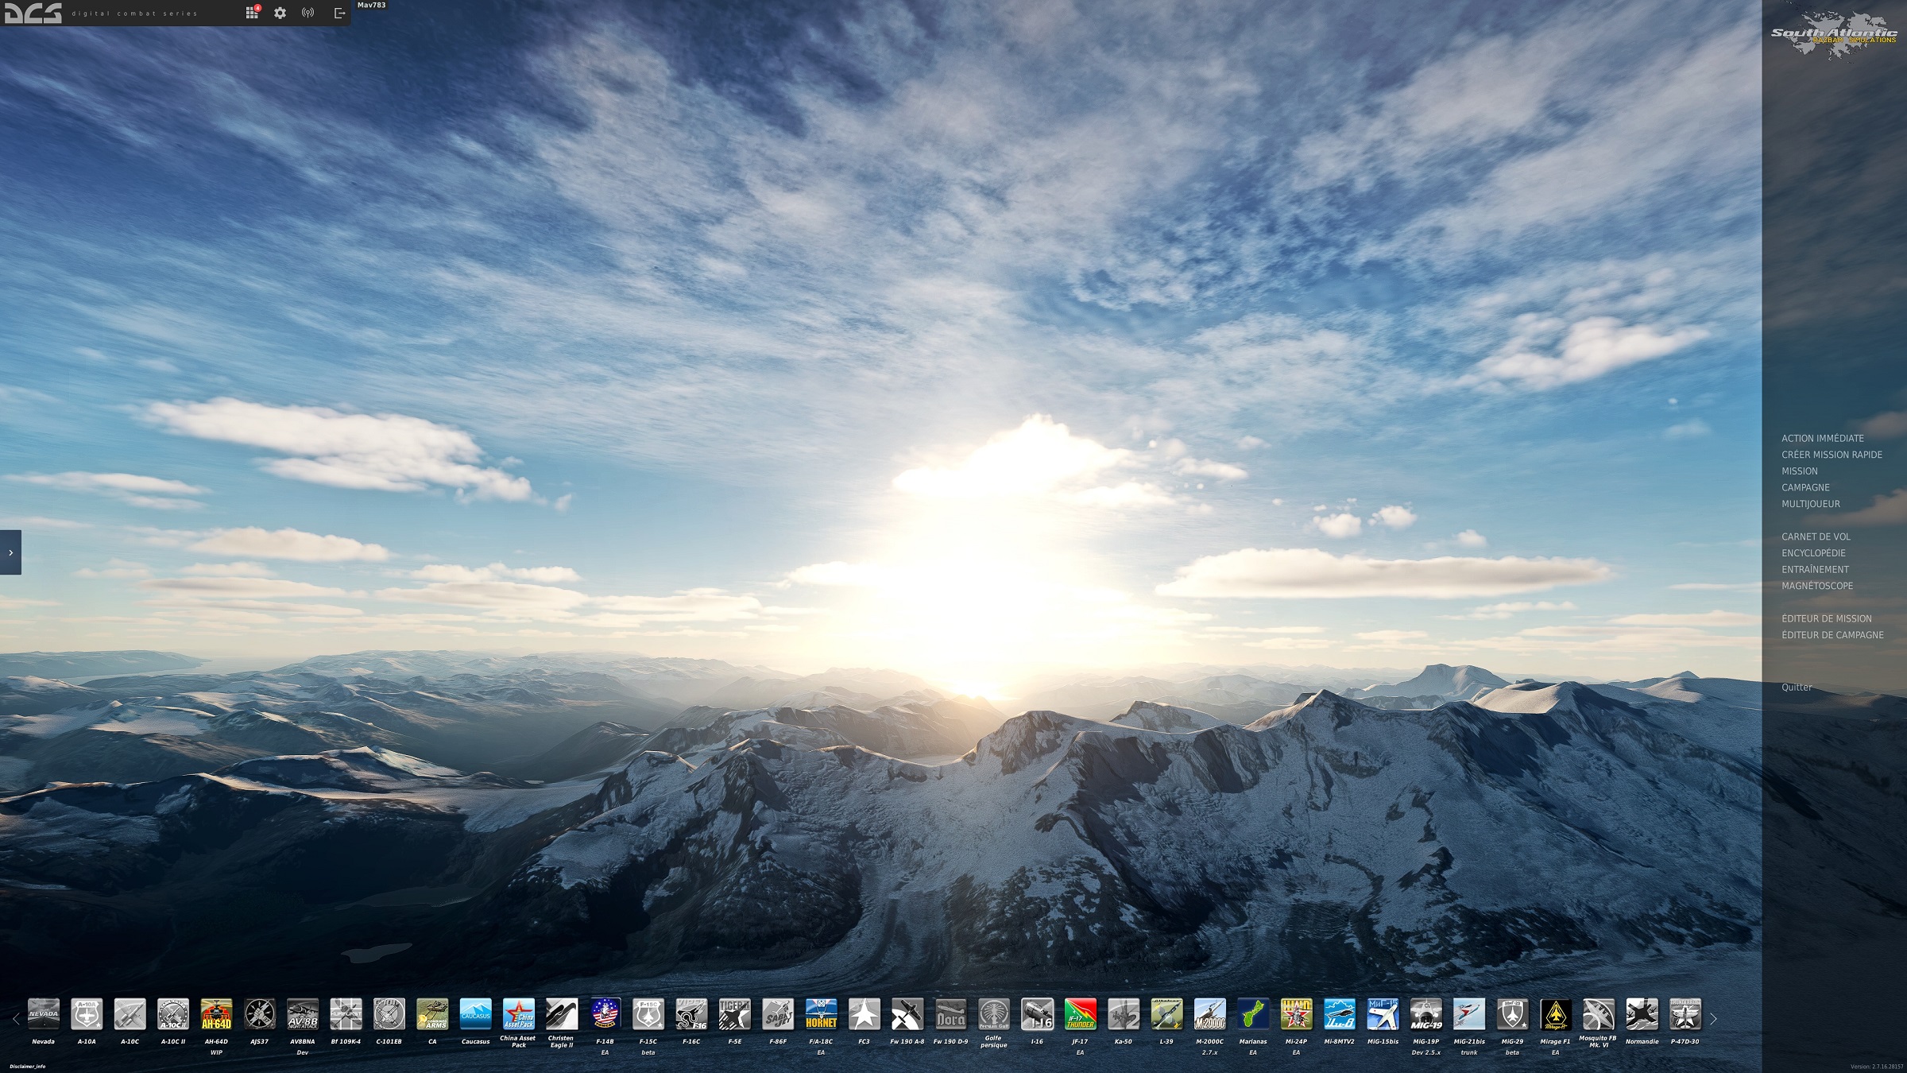
Task: Open ACTION IMMÉDIATE from the main menu
Action: pos(1822,438)
